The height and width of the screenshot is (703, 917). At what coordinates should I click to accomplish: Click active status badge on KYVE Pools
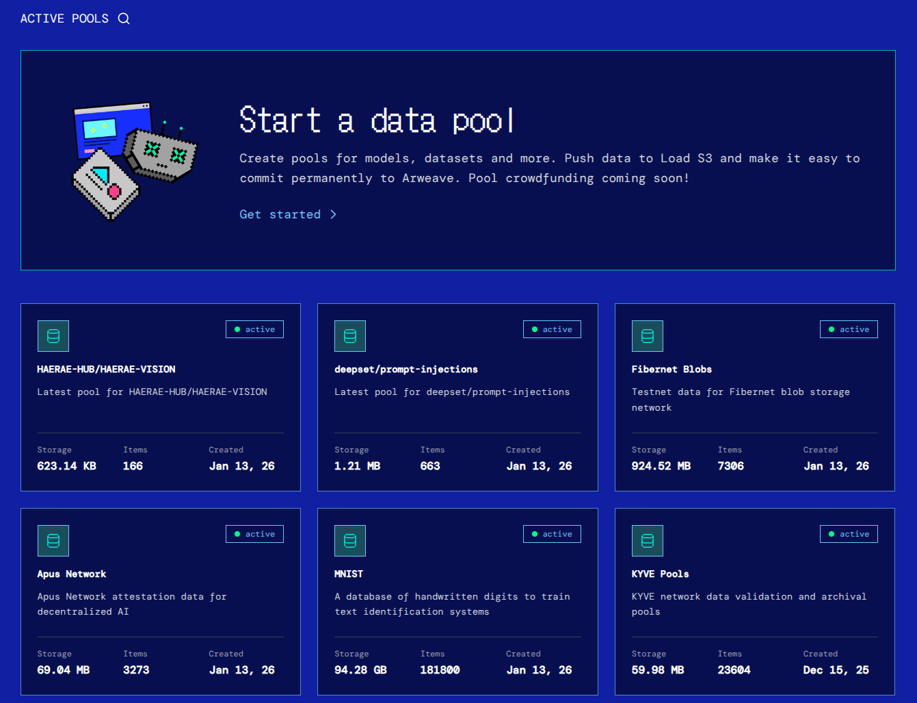[849, 534]
